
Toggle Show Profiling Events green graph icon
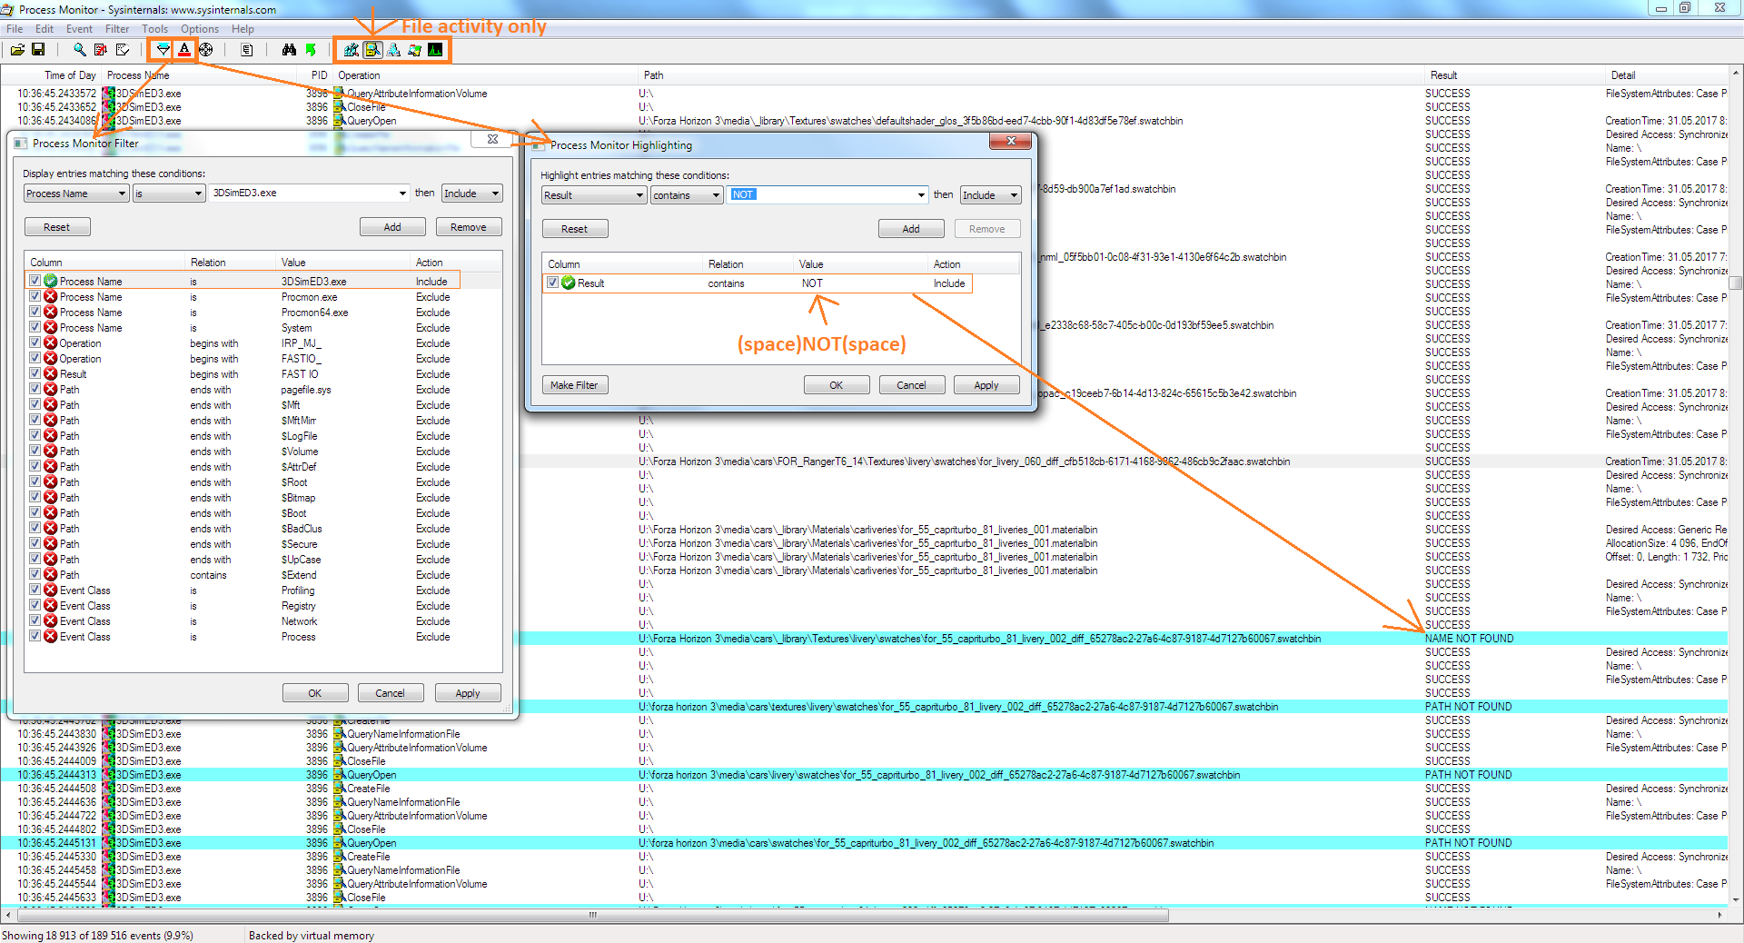click(x=436, y=50)
